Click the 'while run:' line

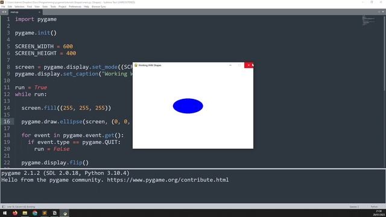tap(31, 94)
